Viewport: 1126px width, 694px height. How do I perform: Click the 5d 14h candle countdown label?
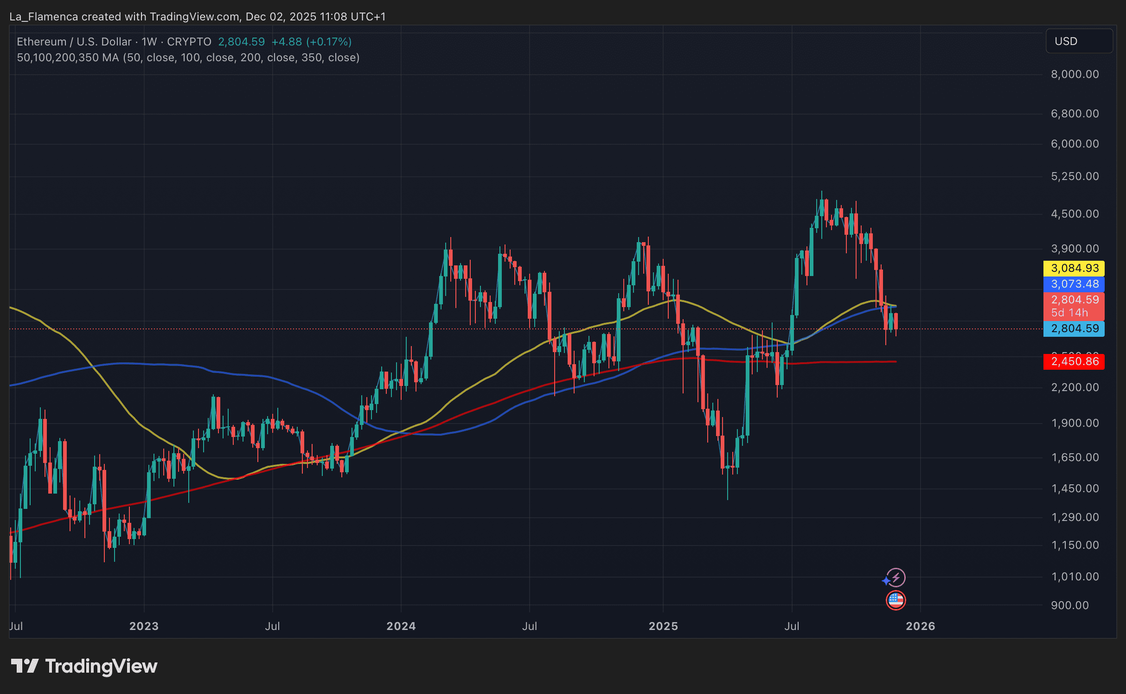pyautogui.click(x=1069, y=313)
